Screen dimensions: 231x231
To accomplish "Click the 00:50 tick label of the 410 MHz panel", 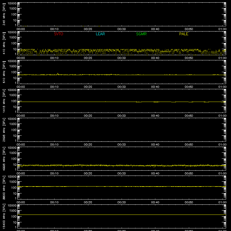I will (x=189, y=58).
